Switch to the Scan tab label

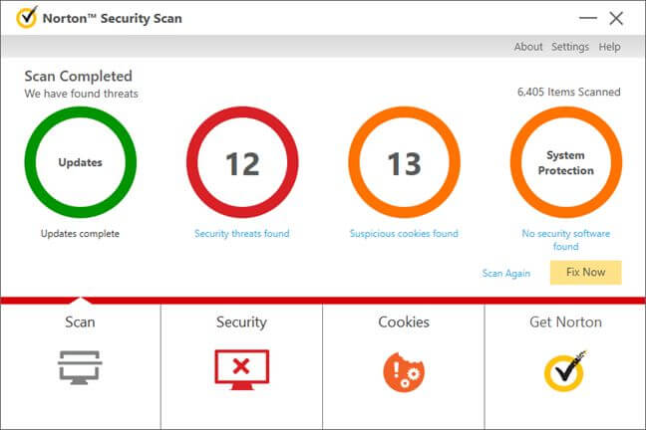80,322
